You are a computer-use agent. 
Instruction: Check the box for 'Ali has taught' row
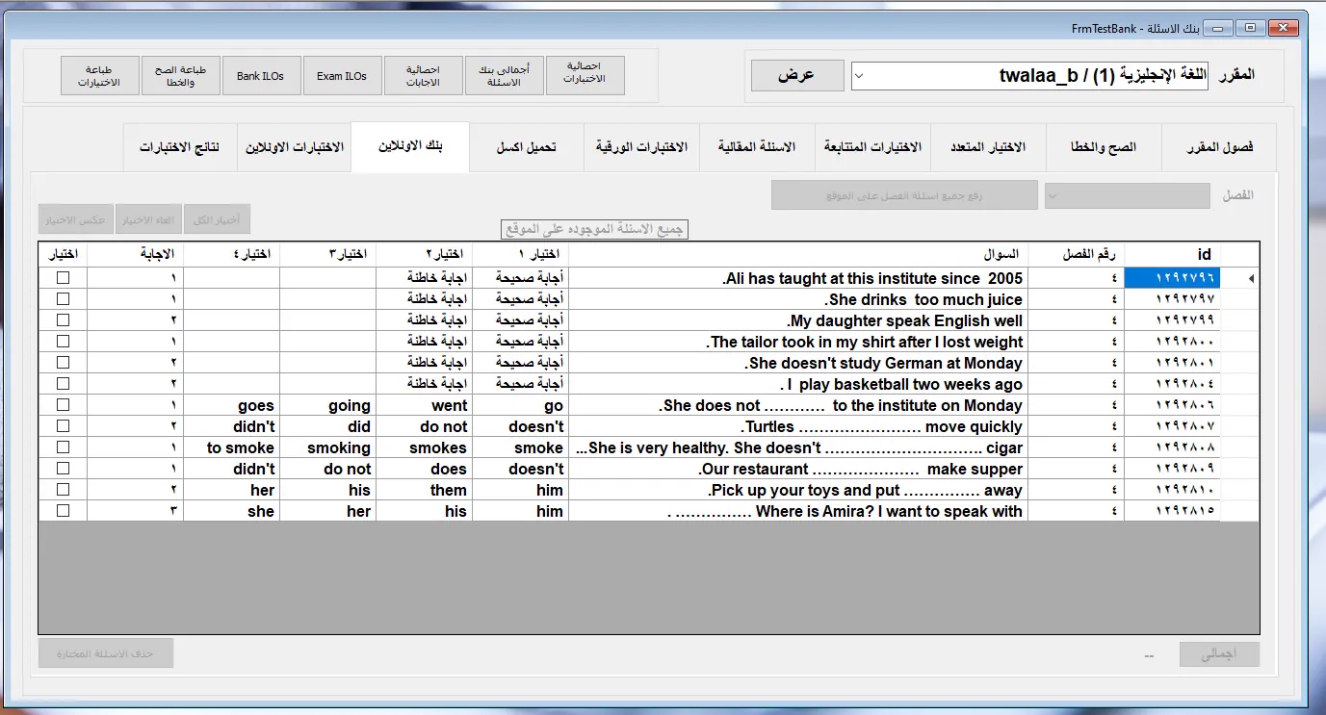point(64,278)
